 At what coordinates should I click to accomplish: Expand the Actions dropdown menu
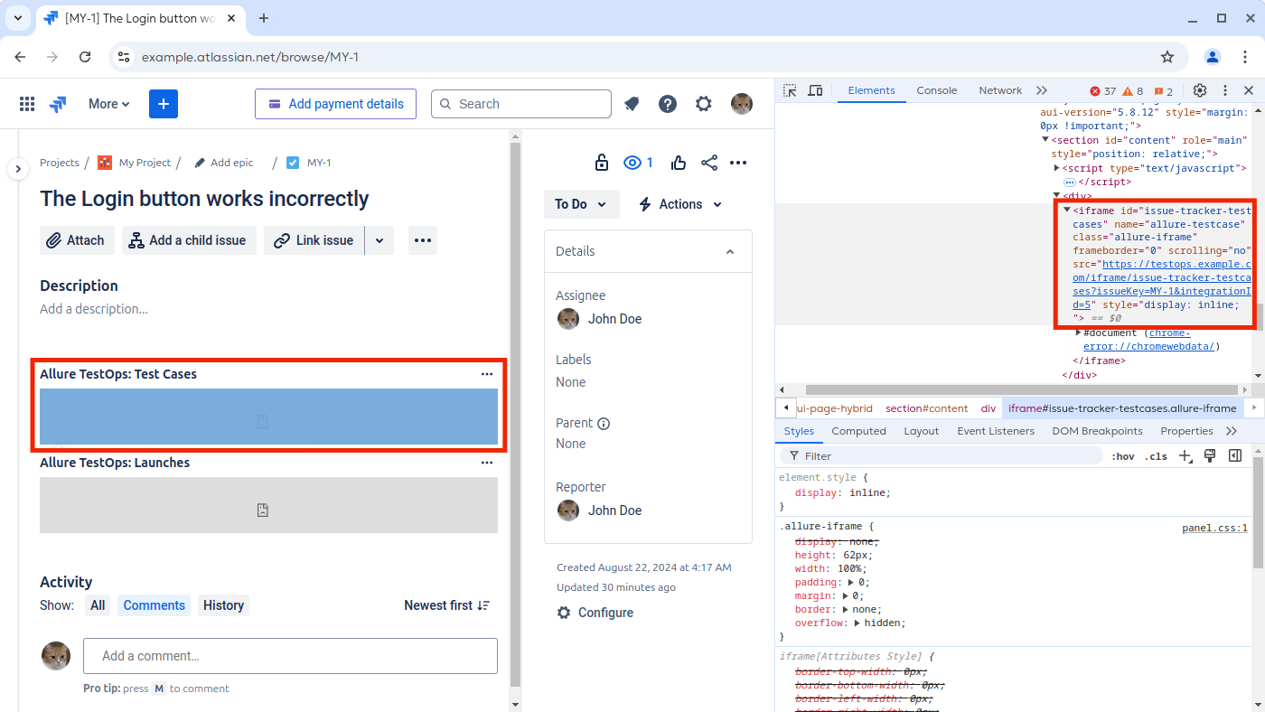[680, 204]
